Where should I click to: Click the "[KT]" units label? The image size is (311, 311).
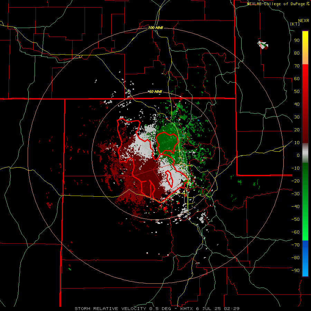[x=295, y=24]
